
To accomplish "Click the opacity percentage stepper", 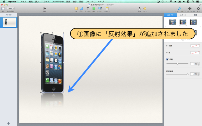I will click(x=199, y=74).
